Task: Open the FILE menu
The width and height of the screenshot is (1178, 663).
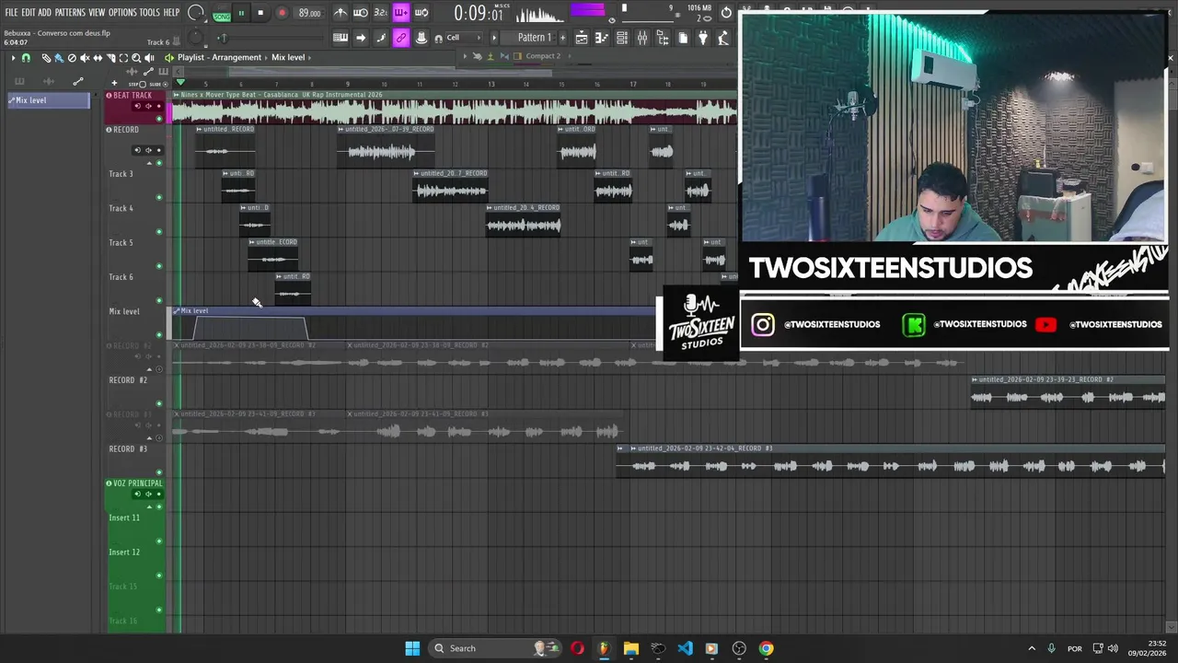Action: 11,12
